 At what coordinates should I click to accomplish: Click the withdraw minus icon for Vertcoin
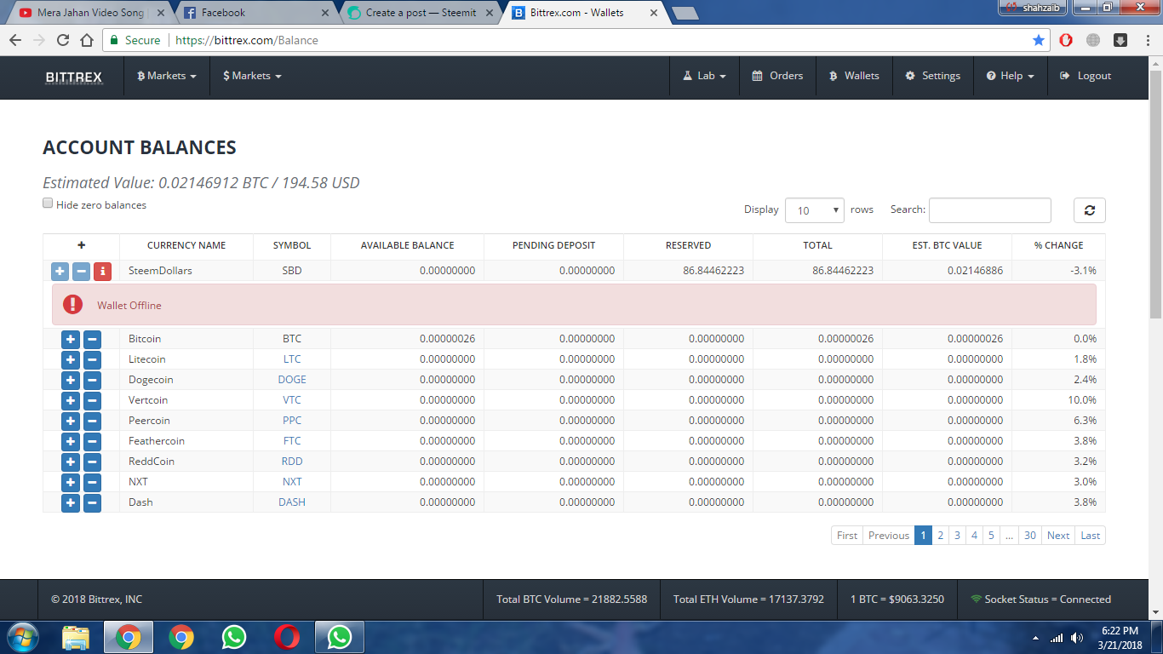(92, 400)
